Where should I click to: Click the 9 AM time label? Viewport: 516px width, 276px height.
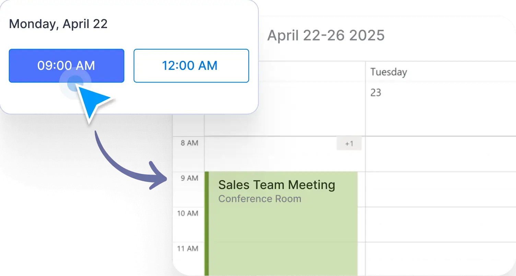[x=189, y=178]
